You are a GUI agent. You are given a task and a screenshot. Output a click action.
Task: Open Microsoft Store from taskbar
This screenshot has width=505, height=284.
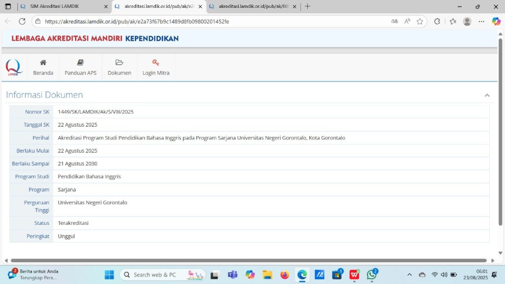point(337,275)
